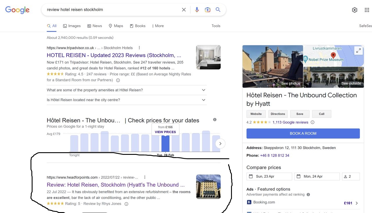The height and width of the screenshot is (213, 372).
Task: Click the SafeSearch setting at the right edge
Action: [x=365, y=26]
